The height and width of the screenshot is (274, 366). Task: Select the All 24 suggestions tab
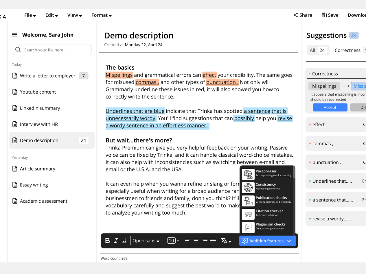pos(318,50)
